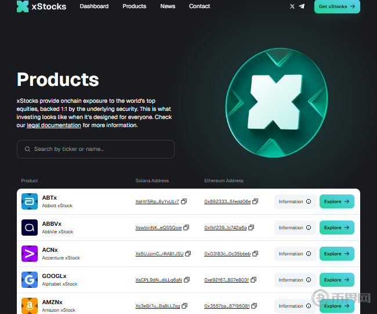Go to the Dashboard menu item
The height and width of the screenshot is (314, 377).
(94, 6)
